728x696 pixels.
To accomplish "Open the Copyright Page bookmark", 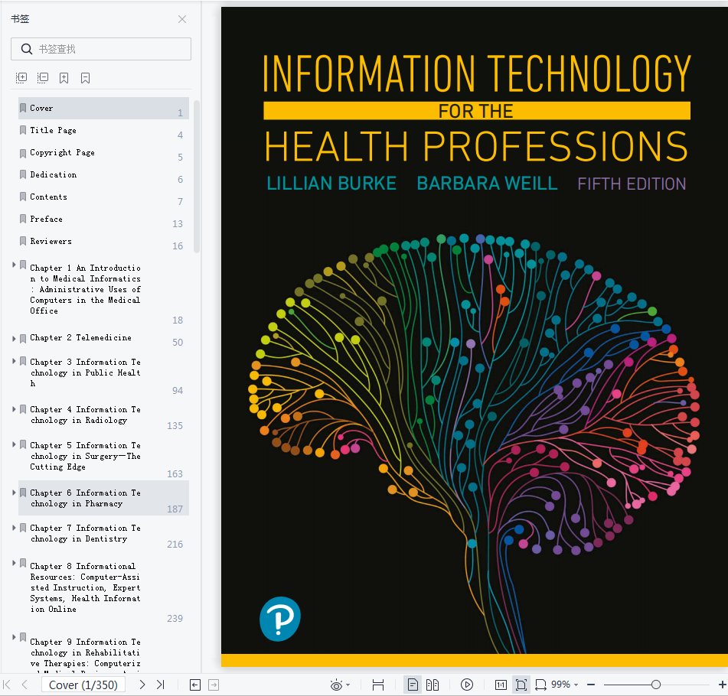I will (103, 153).
